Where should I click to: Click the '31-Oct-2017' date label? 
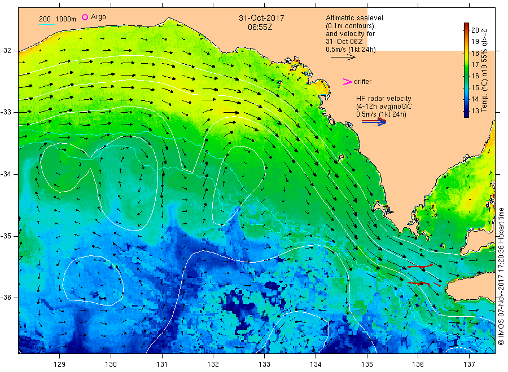click(x=261, y=18)
